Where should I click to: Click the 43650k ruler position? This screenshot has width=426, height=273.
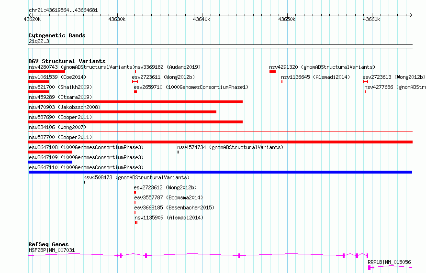[x=287, y=19]
